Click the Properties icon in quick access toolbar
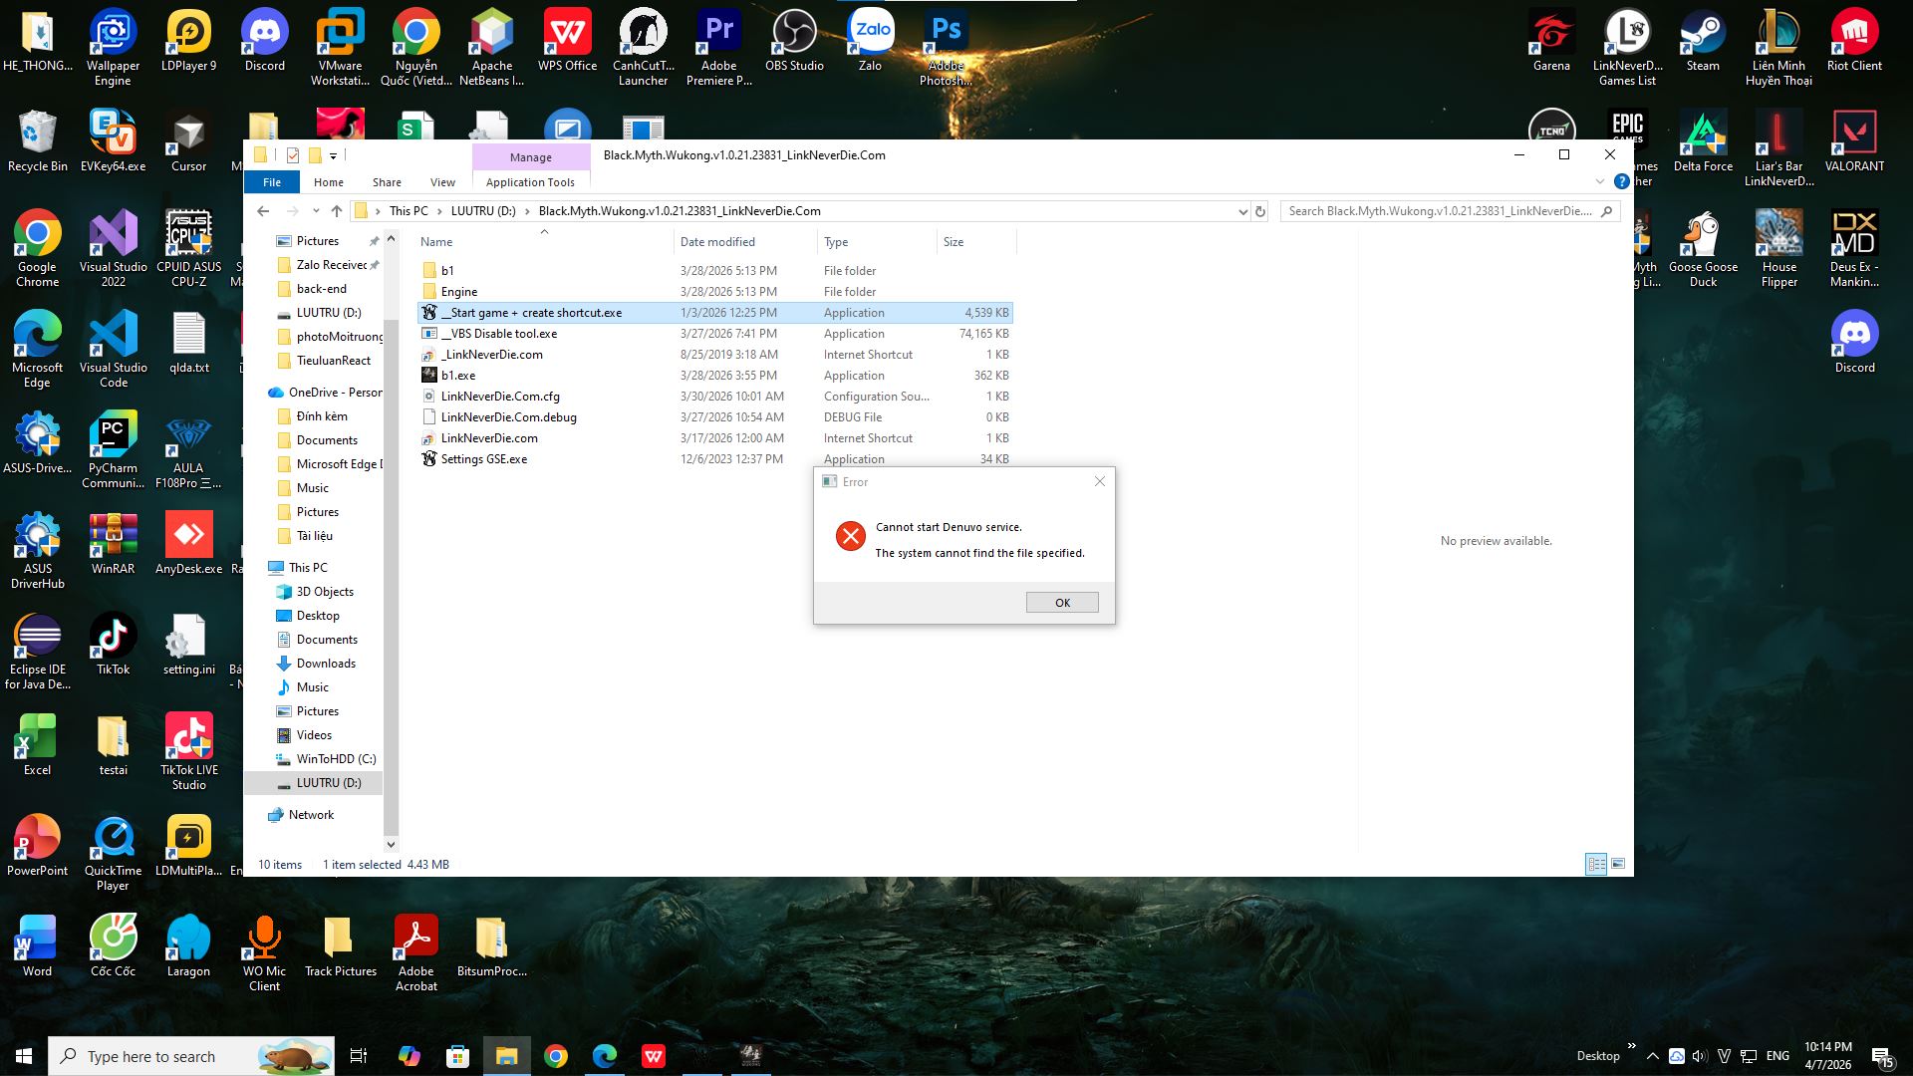Viewport: 1913px width, 1076px height. pyautogui.click(x=293, y=155)
